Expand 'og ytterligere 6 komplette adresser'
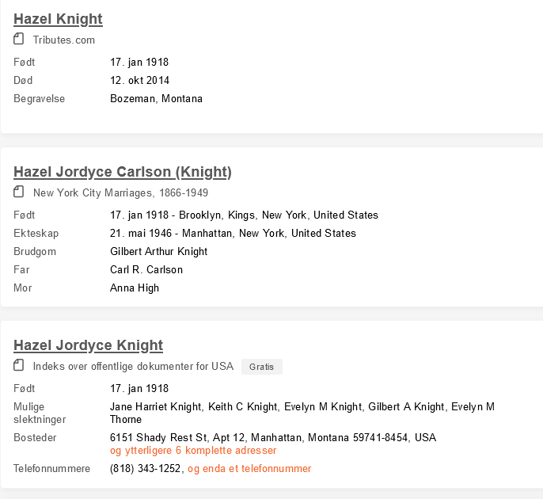This screenshot has height=499, width=543. tap(193, 451)
